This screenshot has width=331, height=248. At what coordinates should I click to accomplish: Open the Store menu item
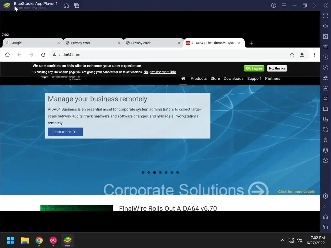pos(215,78)
